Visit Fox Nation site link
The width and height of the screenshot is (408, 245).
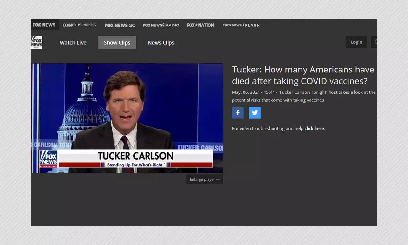200,25
